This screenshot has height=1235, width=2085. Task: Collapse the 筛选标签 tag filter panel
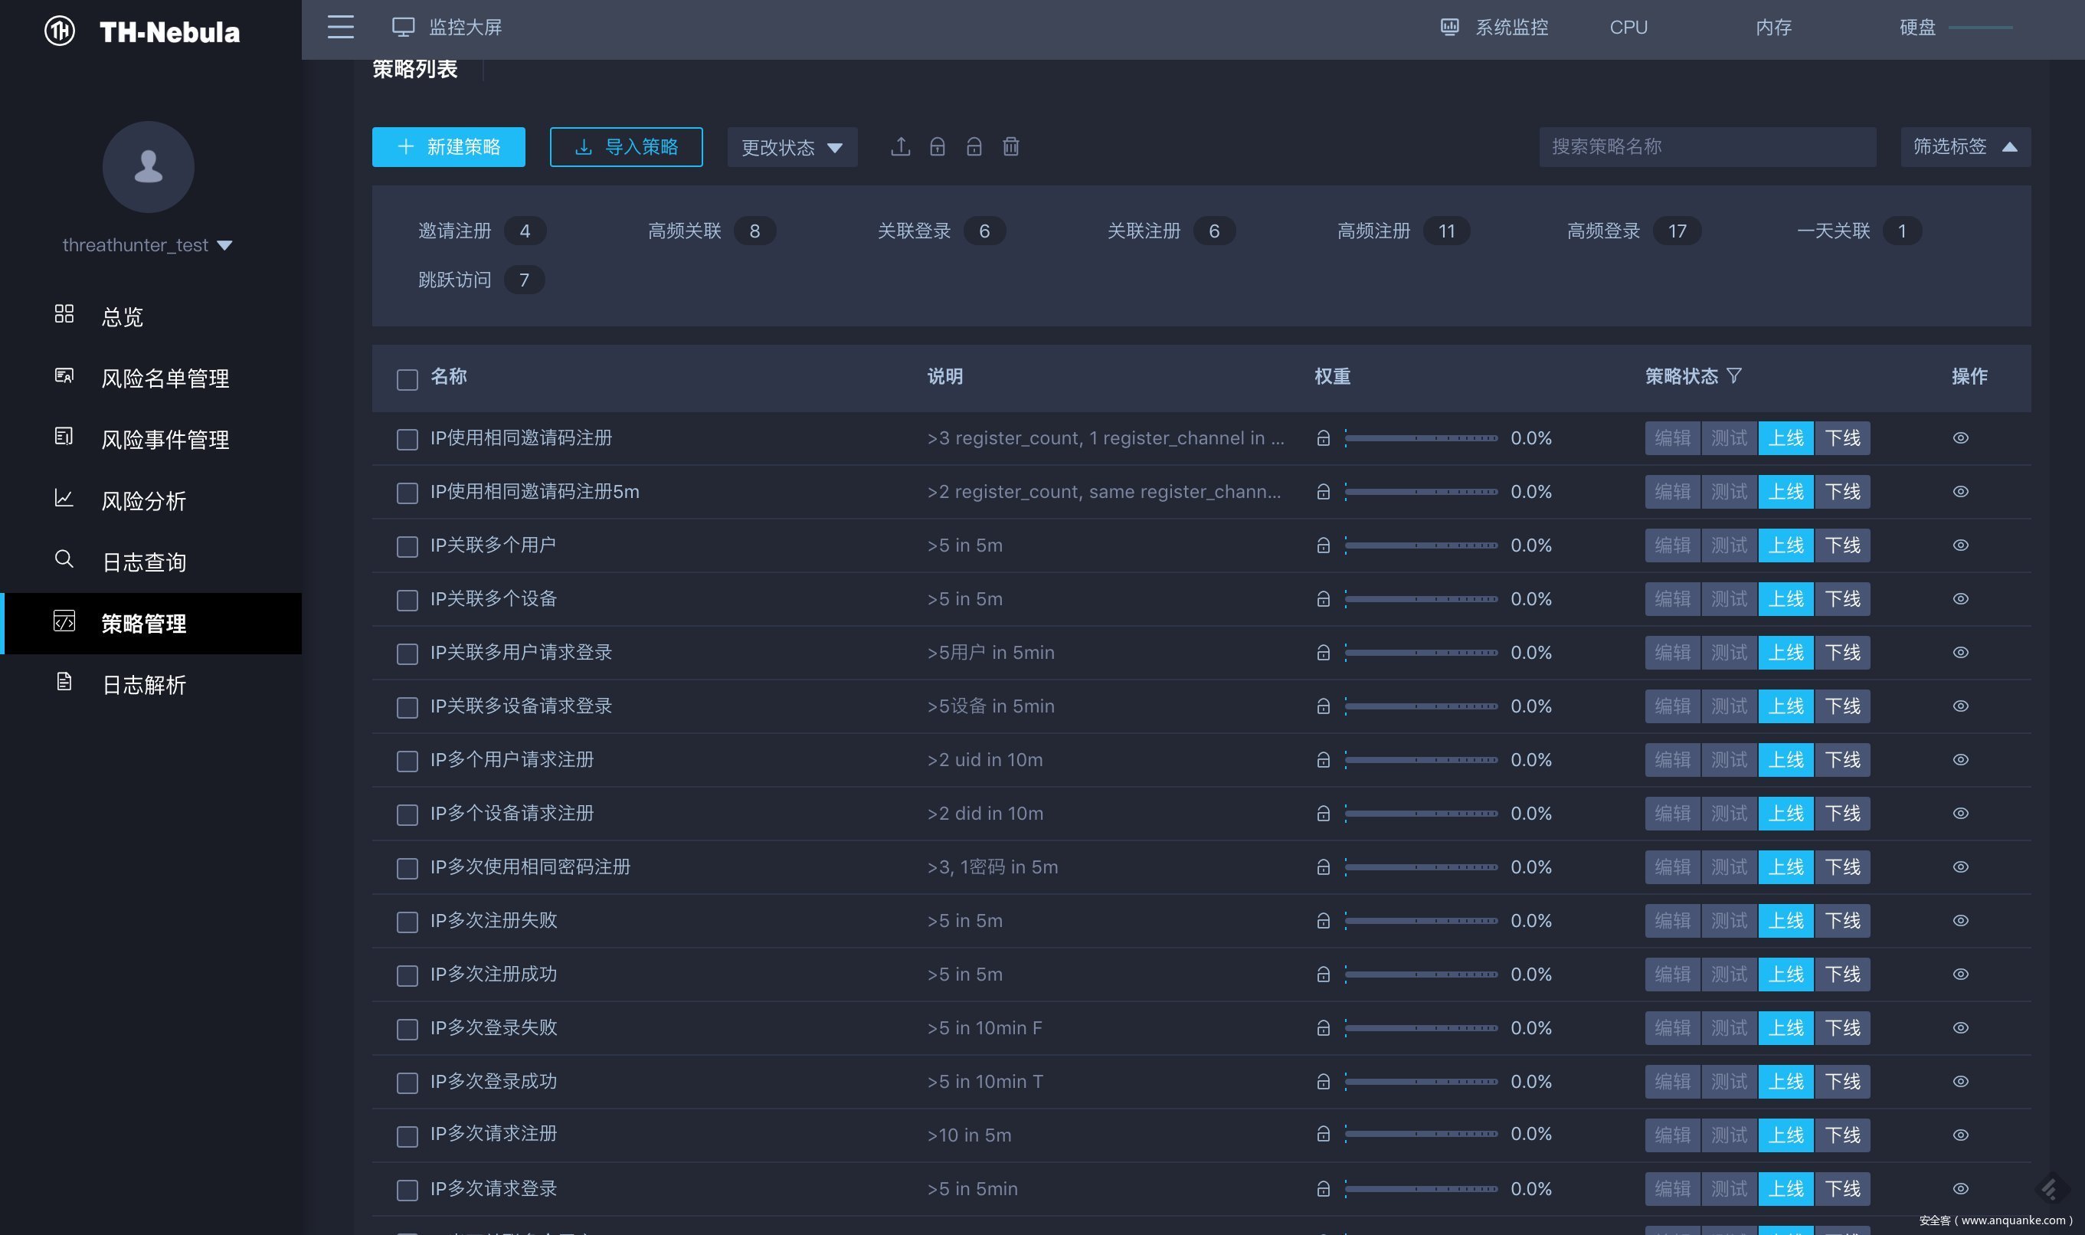coord(1965,147)
